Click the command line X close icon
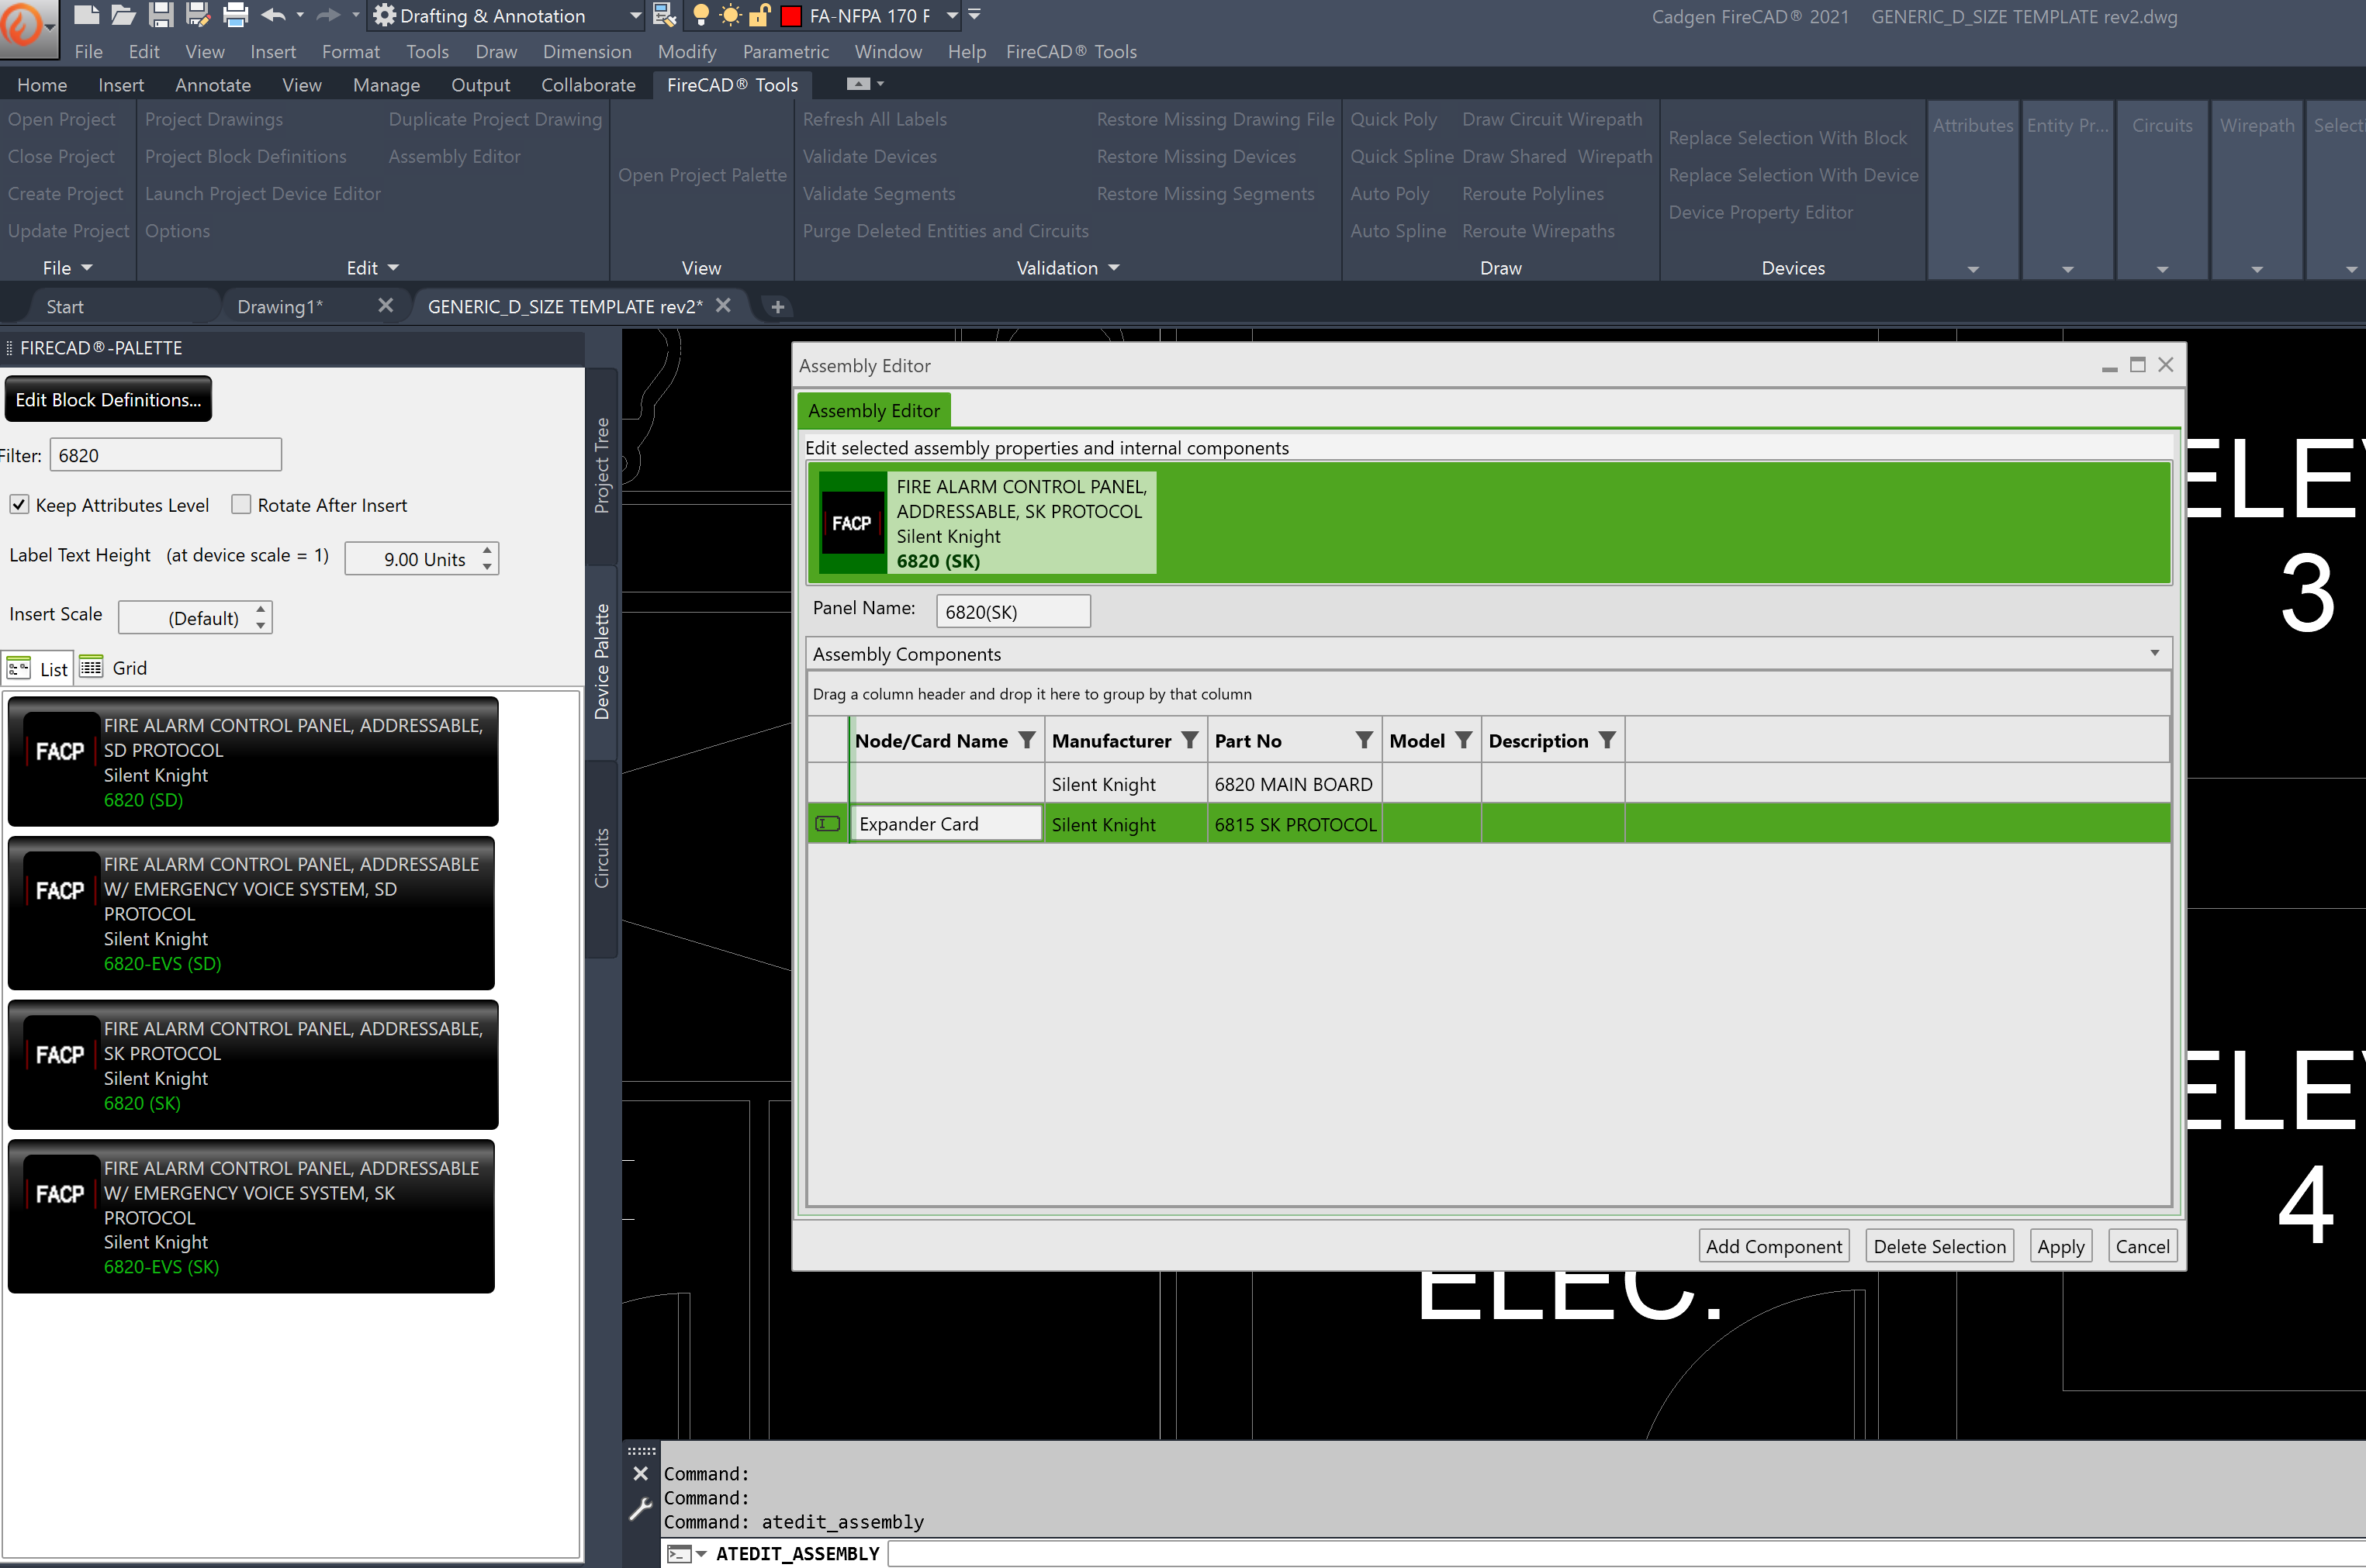Screen dimensions: 2366x1568 click(x=642, y=1473)
